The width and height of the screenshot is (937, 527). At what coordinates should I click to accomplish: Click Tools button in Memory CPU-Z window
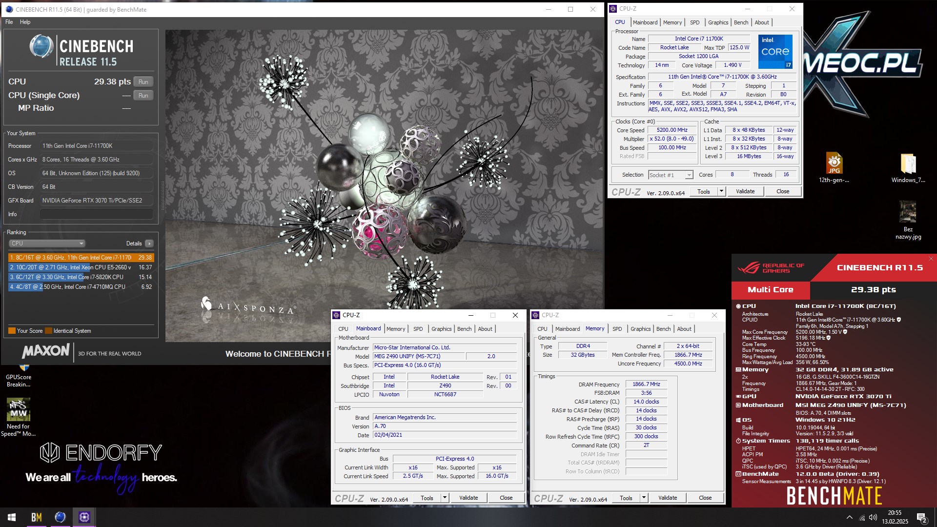pos(626,498)
